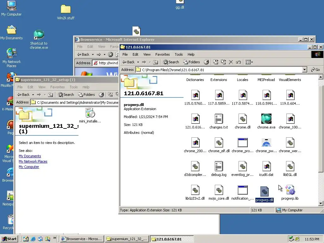Screen dimensions: 324x243
Task: Click Folders button in 121.0.6167.81 toolbar
Action: [x=191, y=62]
